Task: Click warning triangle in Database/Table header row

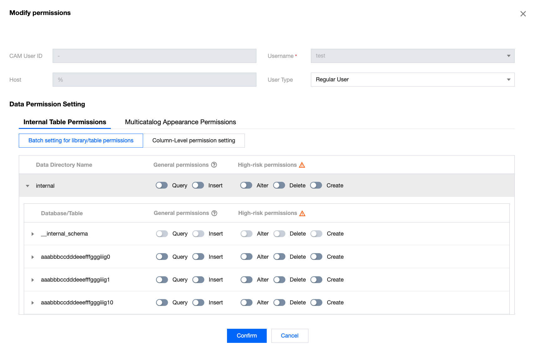Action: 302,213
